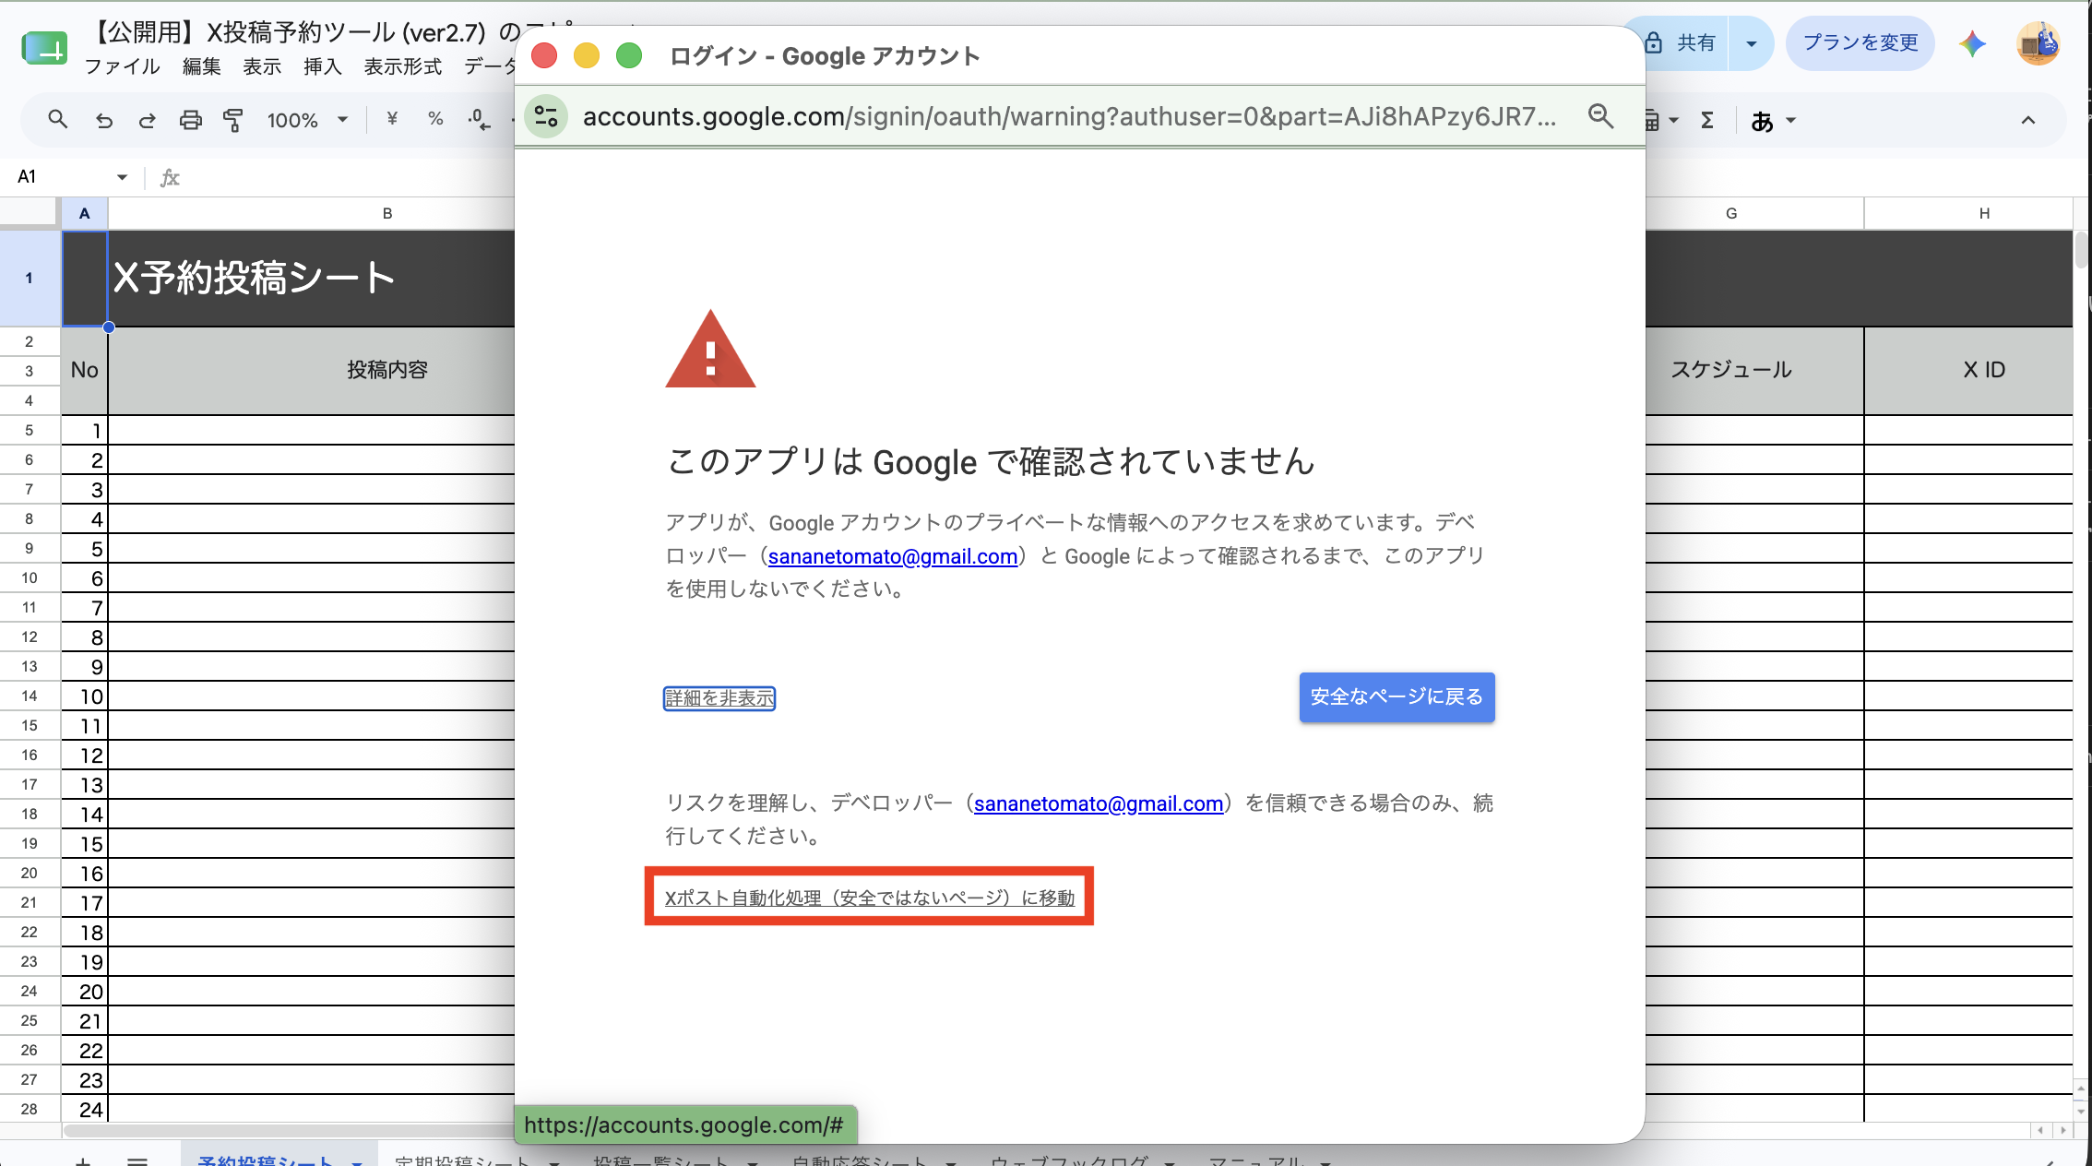Decrease decimal places in Sheets toolbar
2092x1166 pixels.
(479, 120)
